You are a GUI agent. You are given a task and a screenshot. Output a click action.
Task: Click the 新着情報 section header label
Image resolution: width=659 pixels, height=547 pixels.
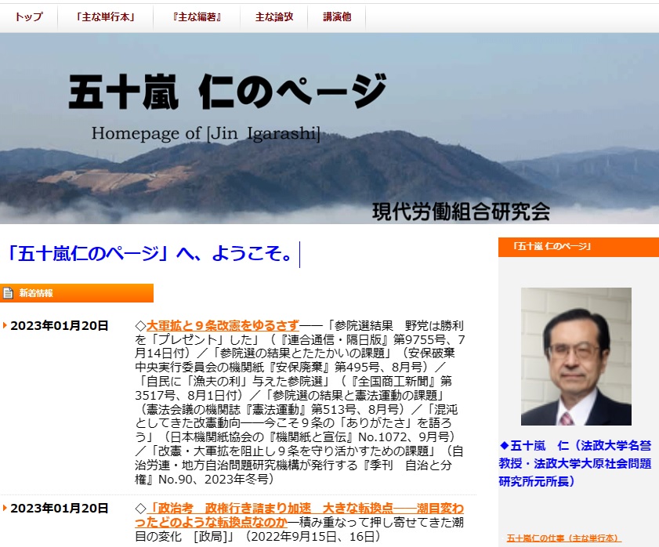click(x=36, y=293)
